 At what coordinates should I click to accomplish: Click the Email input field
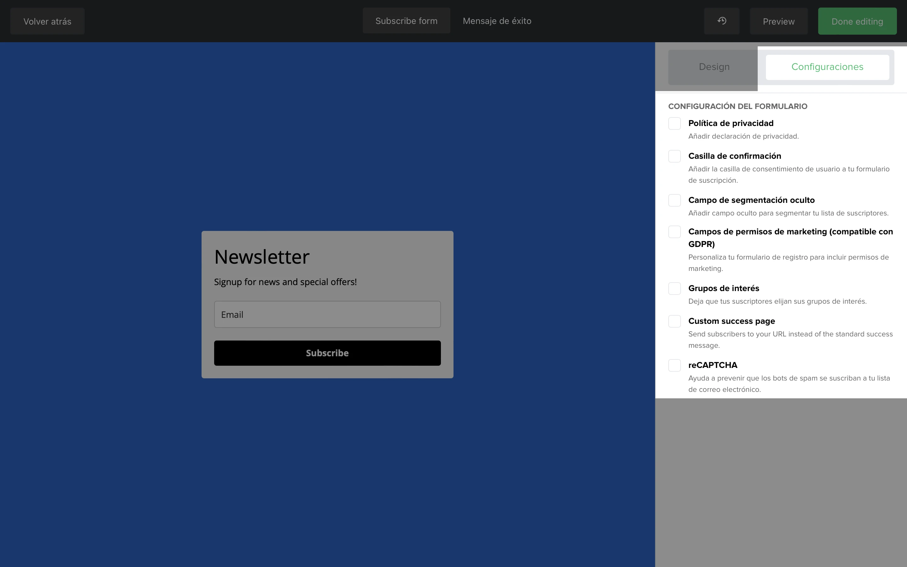pyautogui.click(x=327, y=314)
